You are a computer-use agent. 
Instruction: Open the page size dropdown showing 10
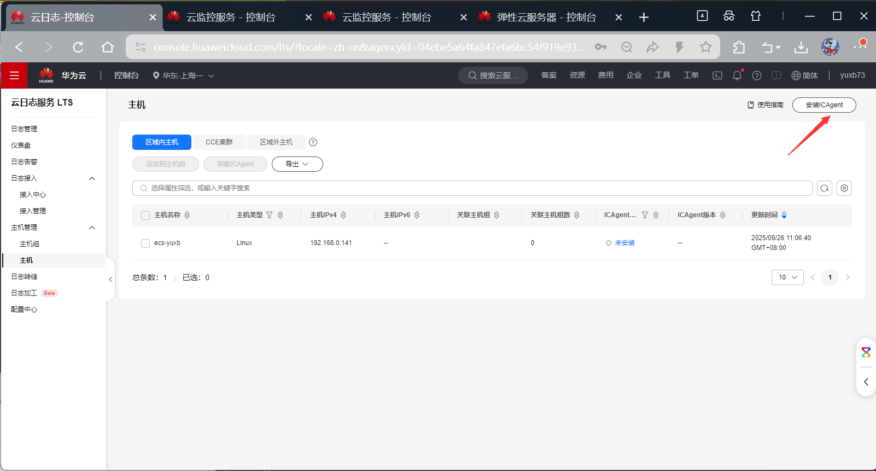(787, 277)
